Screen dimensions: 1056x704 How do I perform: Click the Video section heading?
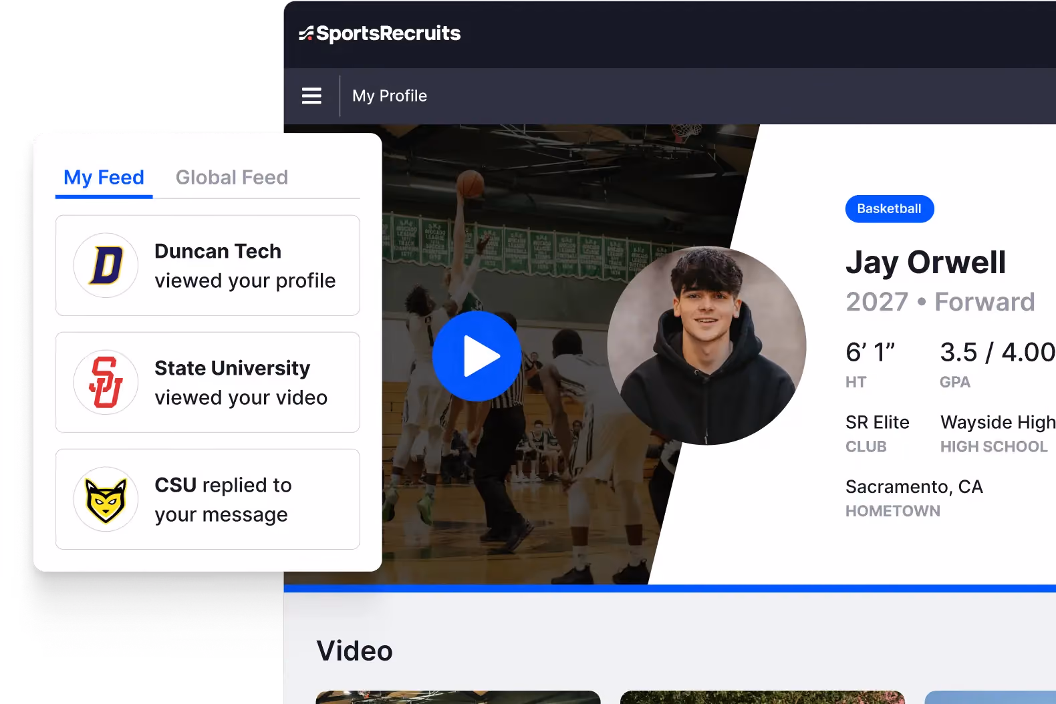tap(355, 651)
